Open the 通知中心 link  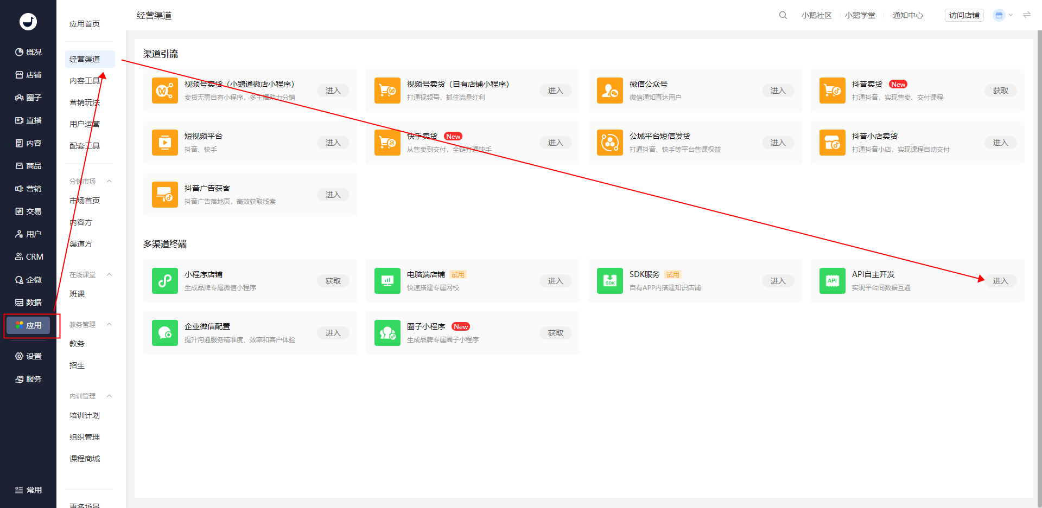(x=907, y=15)
